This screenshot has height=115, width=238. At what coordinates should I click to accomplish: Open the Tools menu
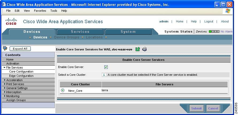pos(54,11)
